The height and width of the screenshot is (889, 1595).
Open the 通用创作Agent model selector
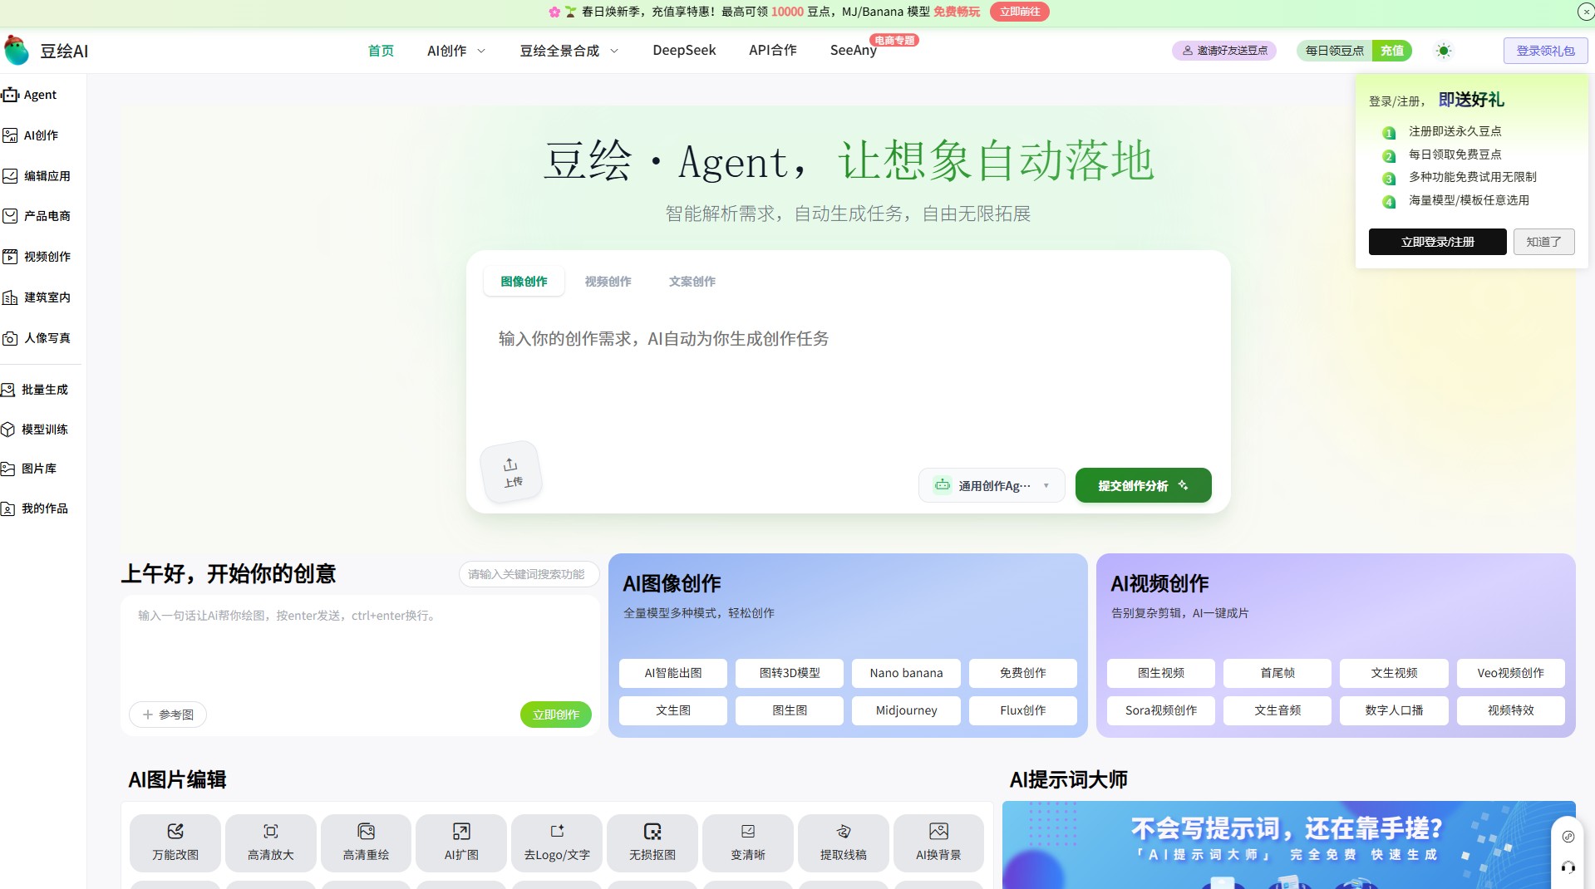tap(991, 485)
